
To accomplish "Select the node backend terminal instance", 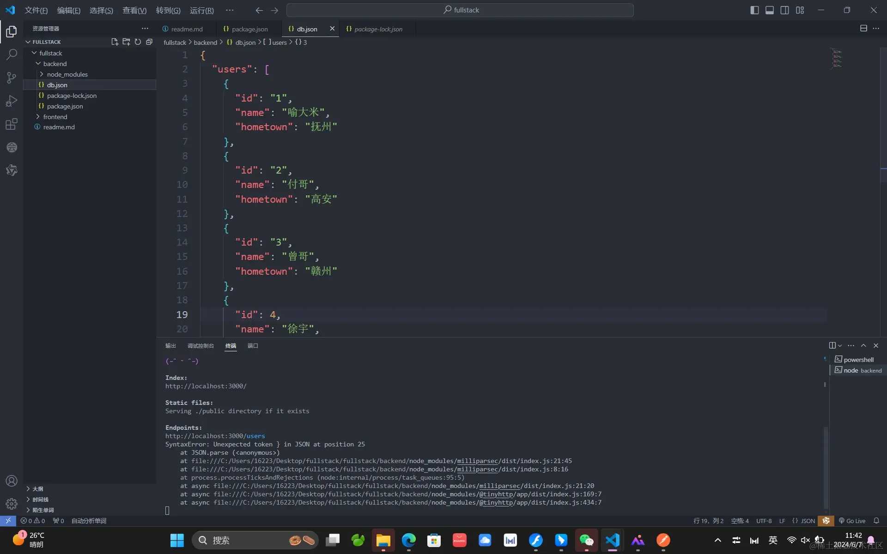I will coord(858,370).
